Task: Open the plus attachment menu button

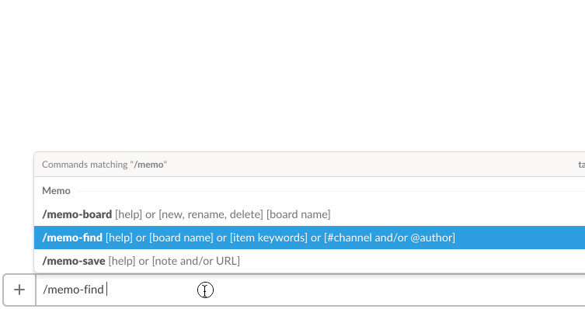Action: coord(19,290)
